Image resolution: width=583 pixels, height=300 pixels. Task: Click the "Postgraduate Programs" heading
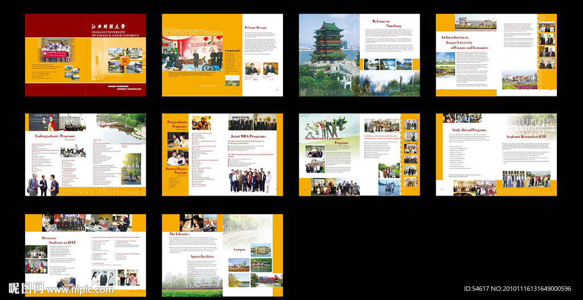pyautogui.click(x=176, y=124)
